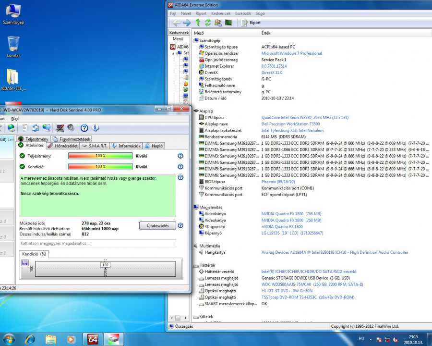Launch Internet Explorer from taskbar
The image size is (432, 346).
[30, 339]
